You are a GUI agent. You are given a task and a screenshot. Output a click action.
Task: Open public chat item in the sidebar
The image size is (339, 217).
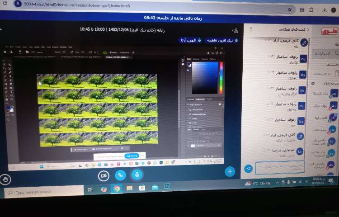click(326, 53)
